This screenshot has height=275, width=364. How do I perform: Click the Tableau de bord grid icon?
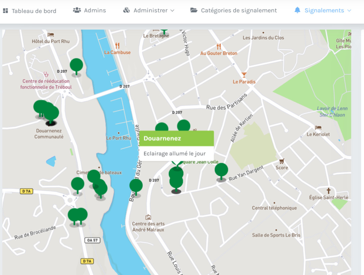point(5,11)
